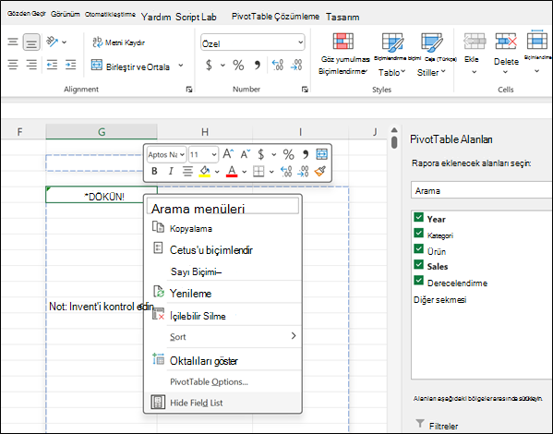Choose Oktalıları göster in the context menu

[222, 360]
